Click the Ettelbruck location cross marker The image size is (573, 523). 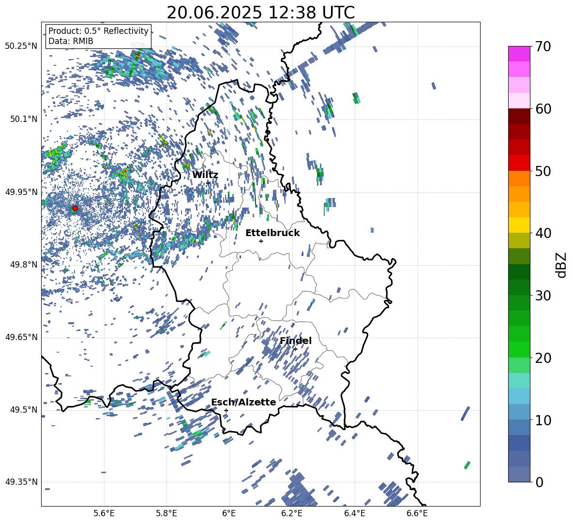[x=261, y=241]
